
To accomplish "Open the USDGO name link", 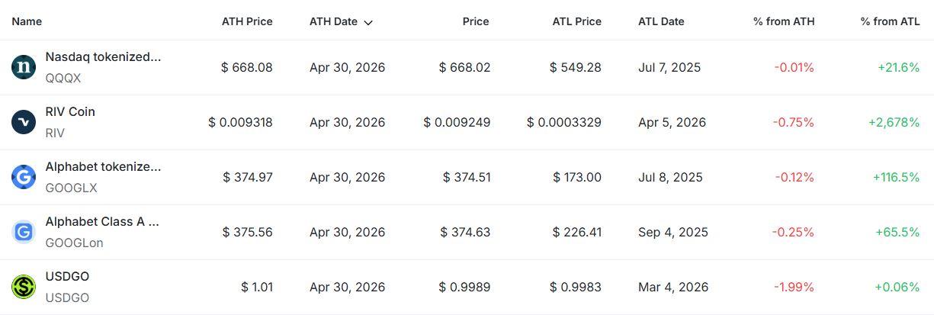I will tap(67, 276).
